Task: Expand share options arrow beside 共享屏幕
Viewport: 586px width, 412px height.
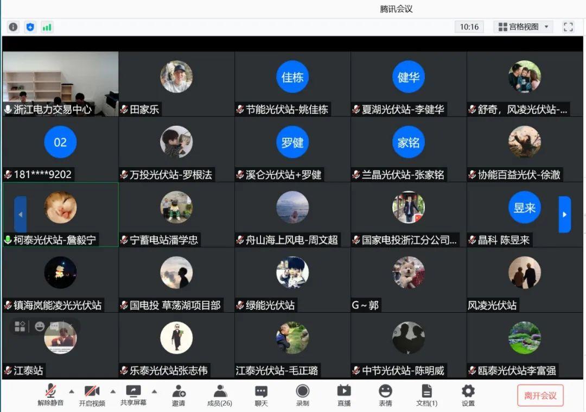Action: (x=154, y=391)
